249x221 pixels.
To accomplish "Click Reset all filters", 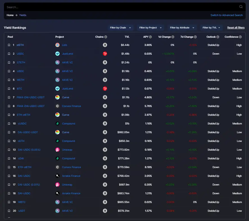I will tap(236, 28).
